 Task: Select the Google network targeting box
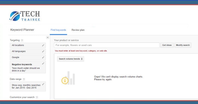click(x=28, y=57)
